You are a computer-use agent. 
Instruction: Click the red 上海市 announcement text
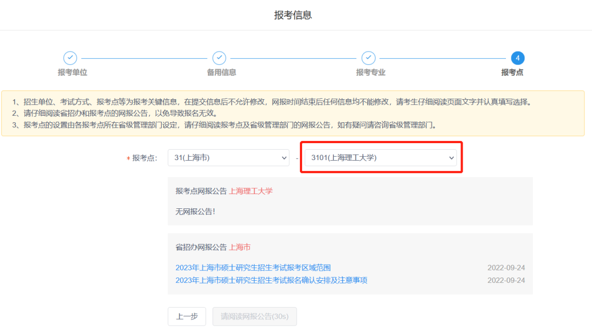240,247
